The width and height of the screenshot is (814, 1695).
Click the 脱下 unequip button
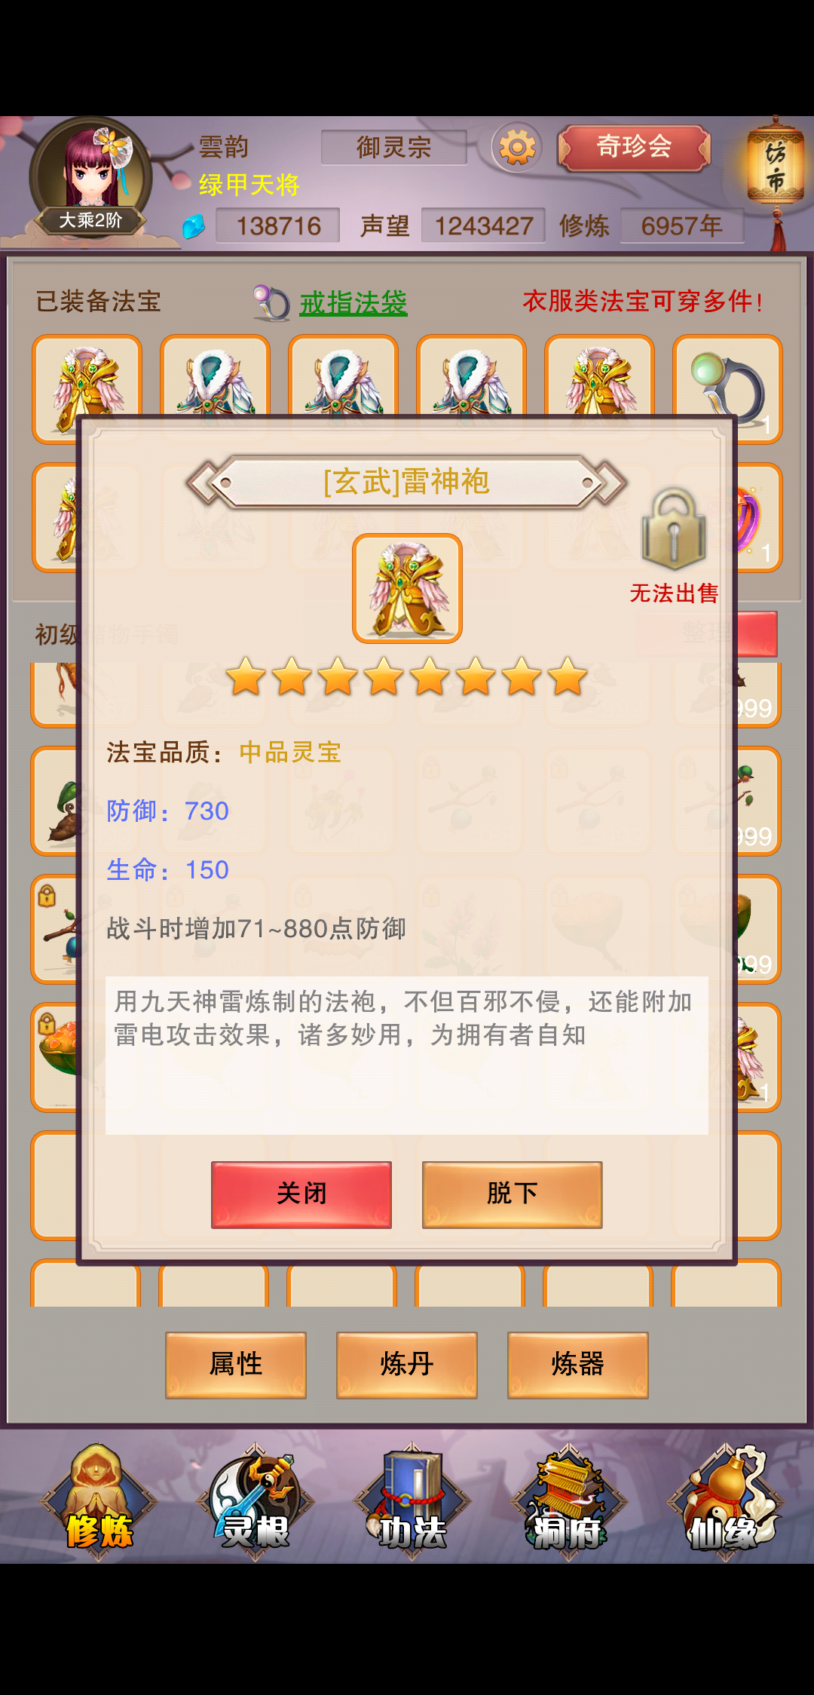click(513, 1194)
